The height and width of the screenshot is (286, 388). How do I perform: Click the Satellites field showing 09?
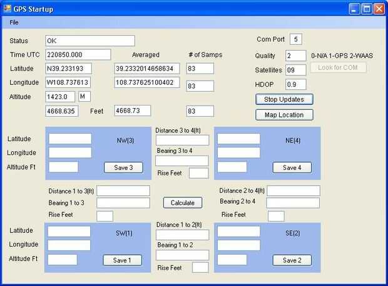pos(296,70)
